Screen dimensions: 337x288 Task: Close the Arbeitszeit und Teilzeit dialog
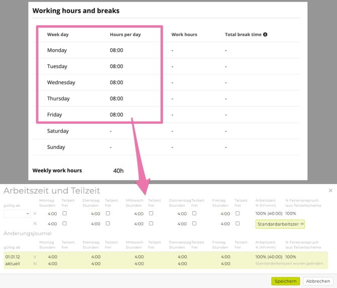(x=330, y=191)
